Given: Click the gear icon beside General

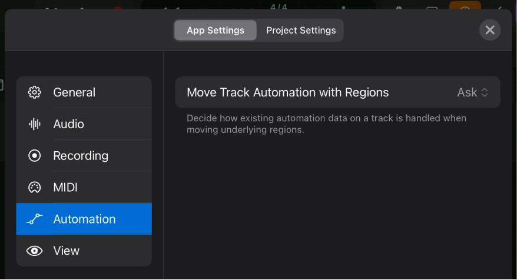Looking at the screenshot, I should [35, 92].
